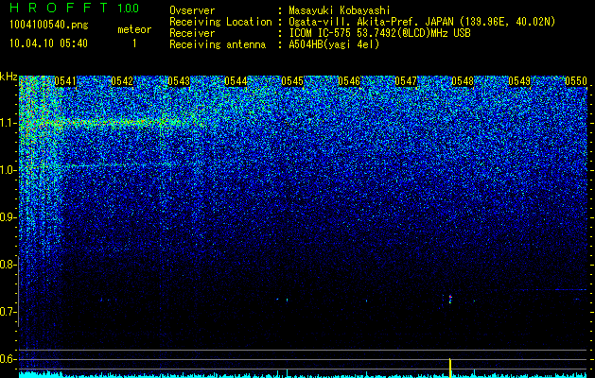Click the Ovserver field label
Screen dimensions: 595x378
point(192,10)
